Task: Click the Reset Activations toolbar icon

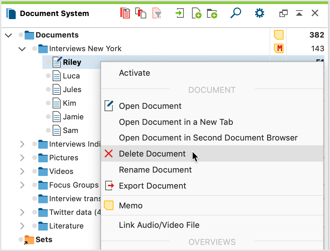Action: coord(125,13)
